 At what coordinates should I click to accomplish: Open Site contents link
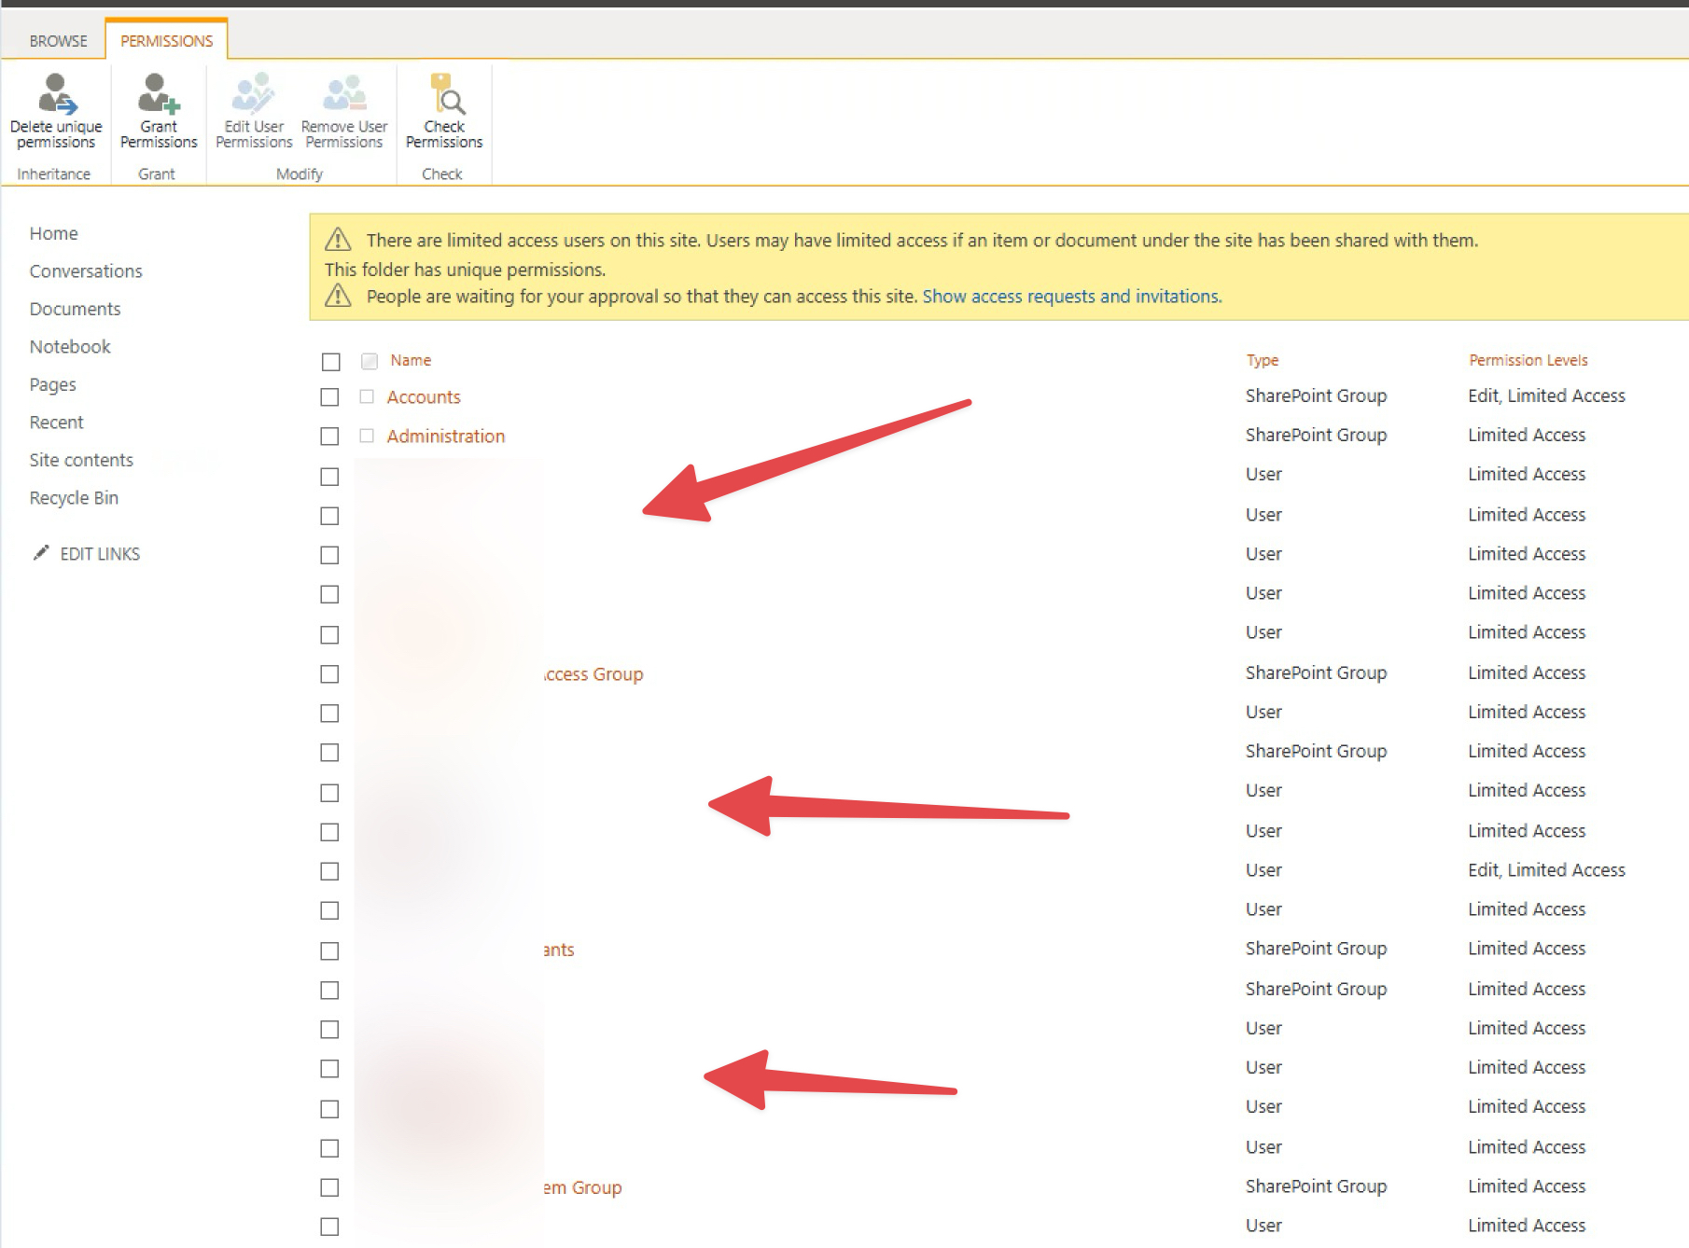[x=81, y=460]
